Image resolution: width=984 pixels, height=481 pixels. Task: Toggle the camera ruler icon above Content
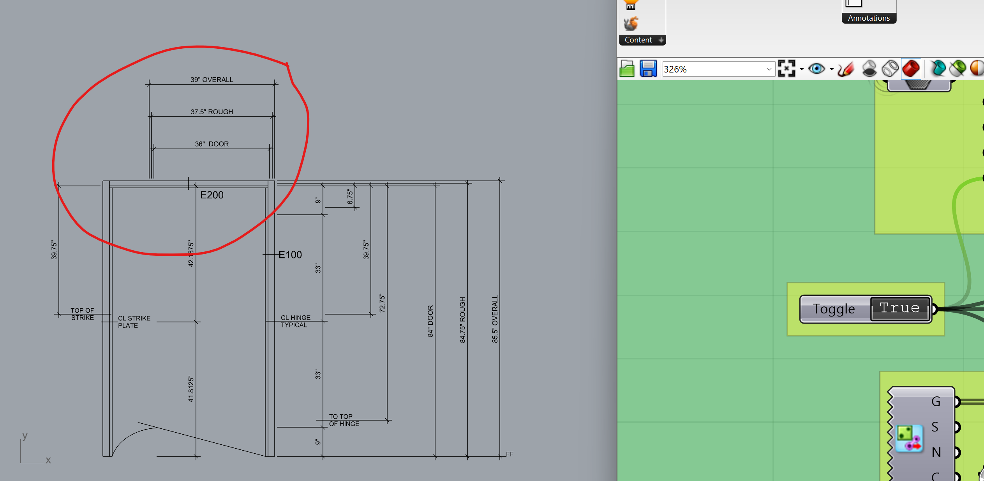pos(630,5)
